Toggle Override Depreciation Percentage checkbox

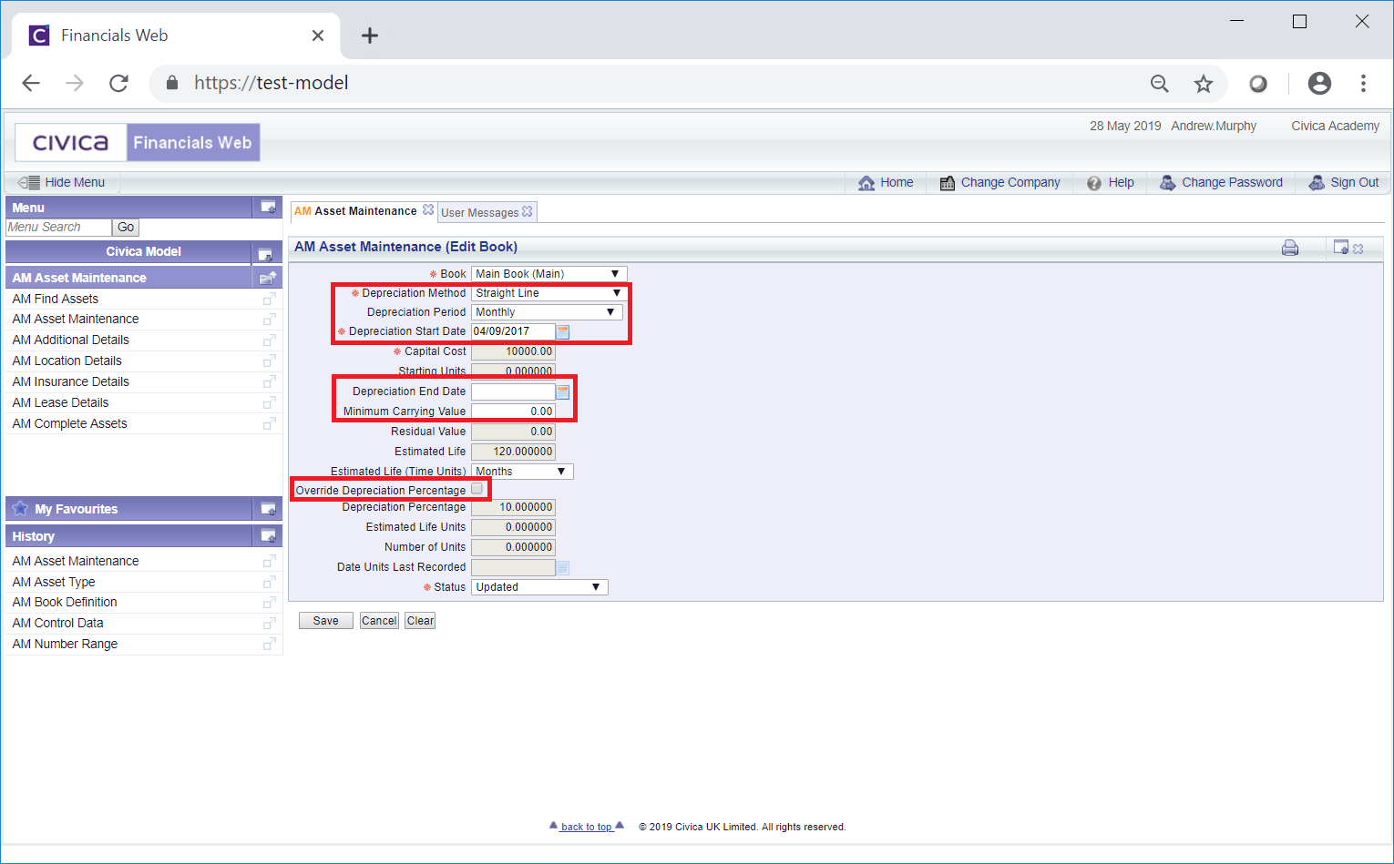coord(477,489)
